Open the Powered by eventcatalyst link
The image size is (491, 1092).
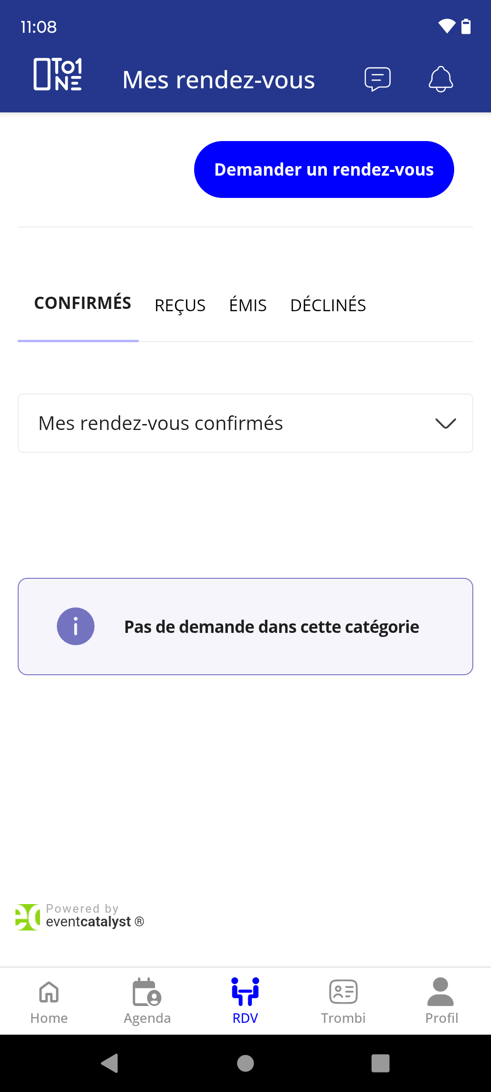80,917
